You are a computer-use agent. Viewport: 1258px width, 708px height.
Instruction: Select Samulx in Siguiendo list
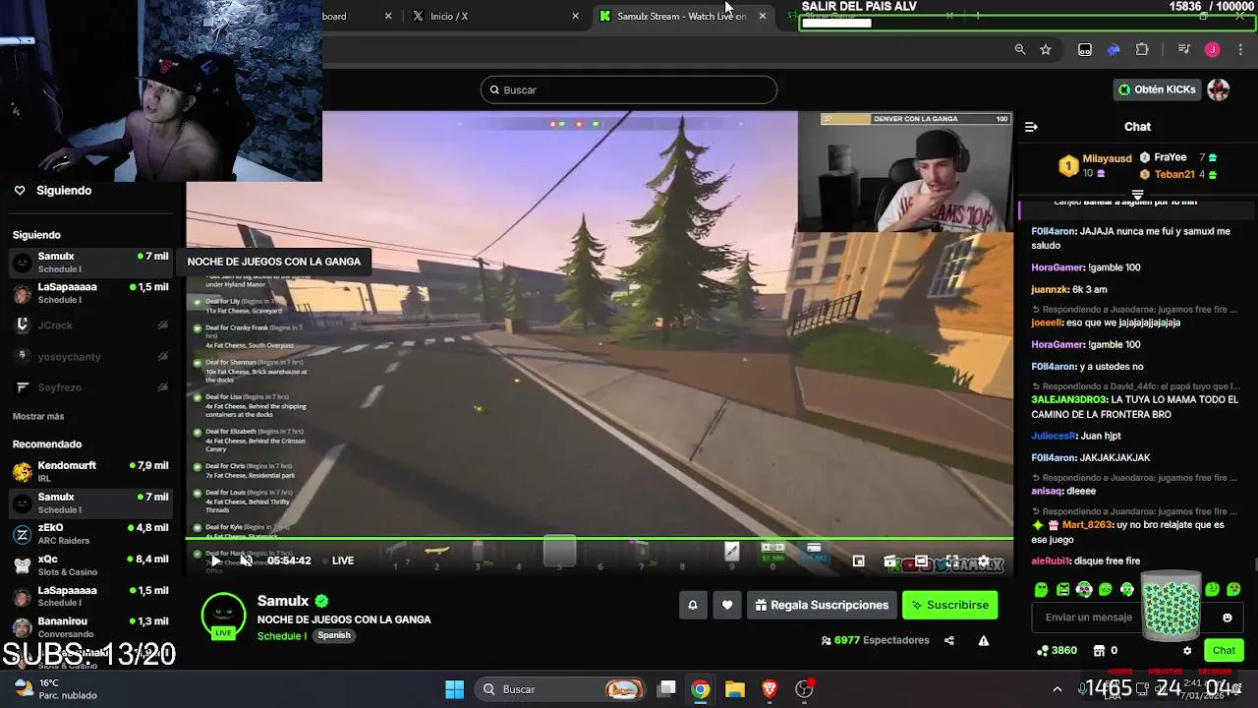tap(90, 263)
